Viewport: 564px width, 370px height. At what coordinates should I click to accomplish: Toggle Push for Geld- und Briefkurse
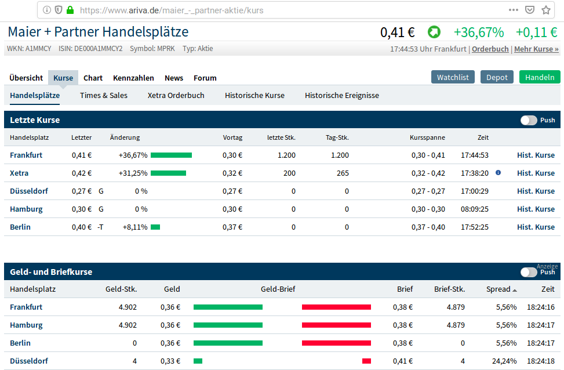[529, 272]
